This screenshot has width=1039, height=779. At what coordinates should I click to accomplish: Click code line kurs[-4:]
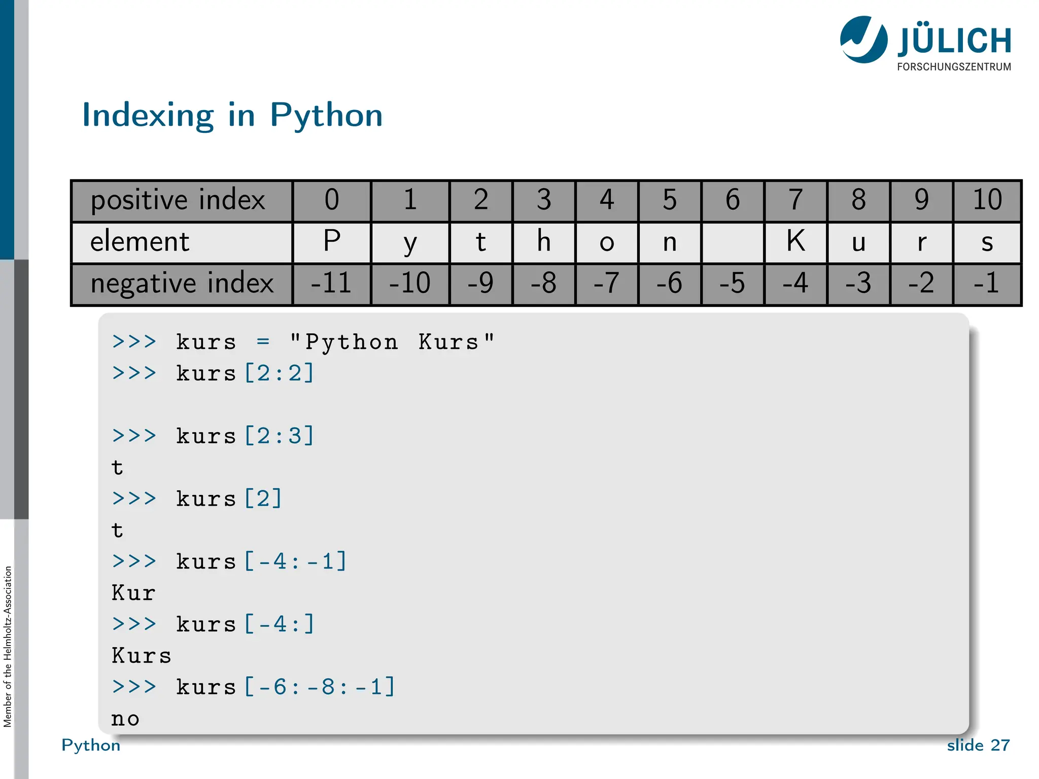(213, 625)
